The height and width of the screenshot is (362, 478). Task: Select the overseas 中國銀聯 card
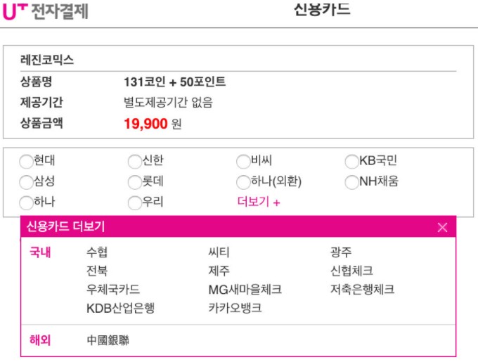click(108, 341)
